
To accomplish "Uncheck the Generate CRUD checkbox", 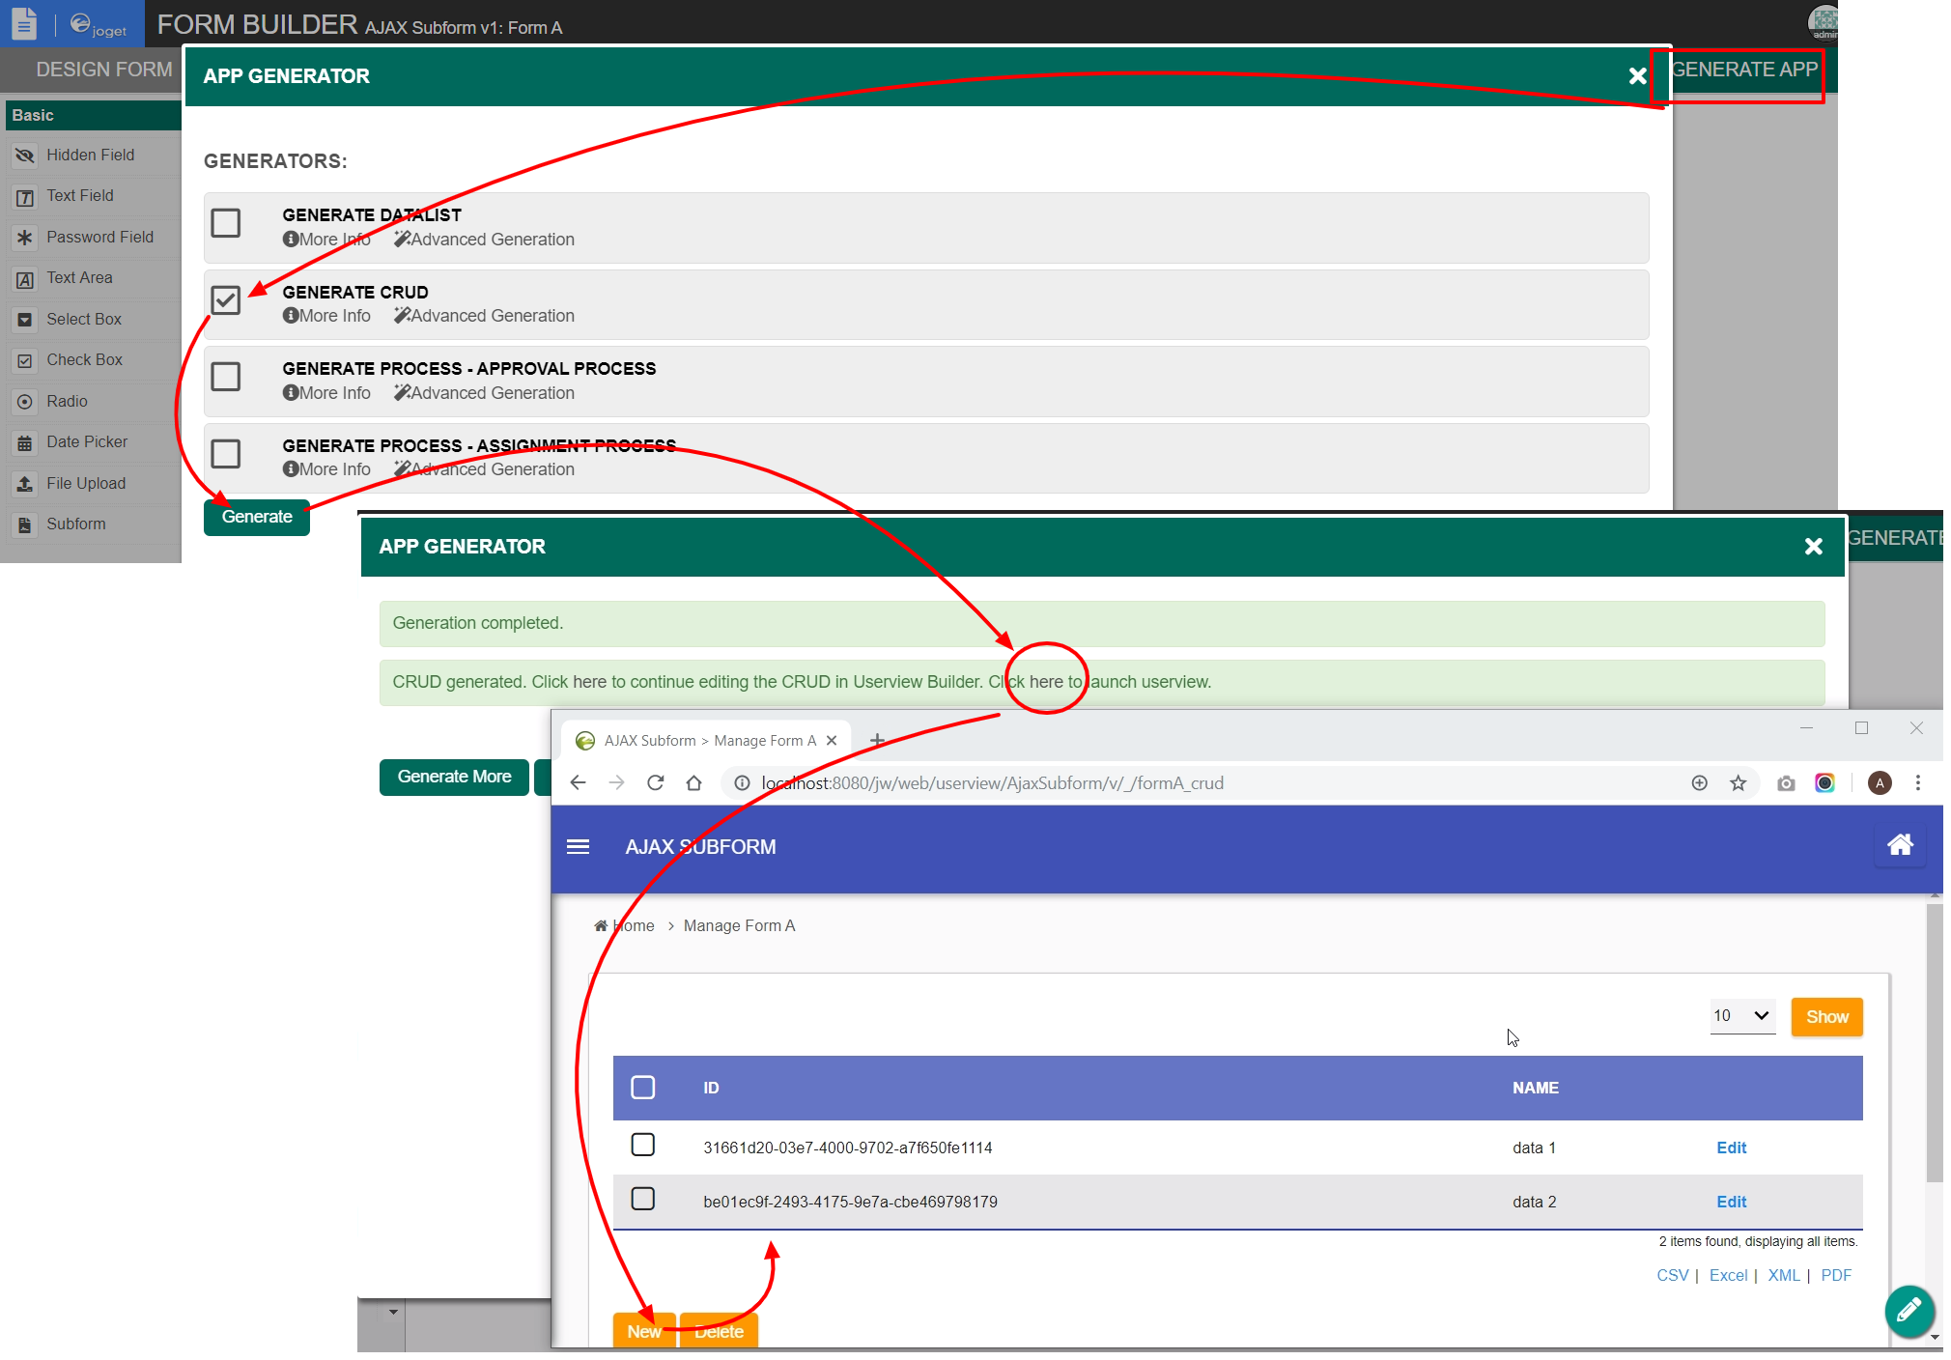I will (226, 300).
